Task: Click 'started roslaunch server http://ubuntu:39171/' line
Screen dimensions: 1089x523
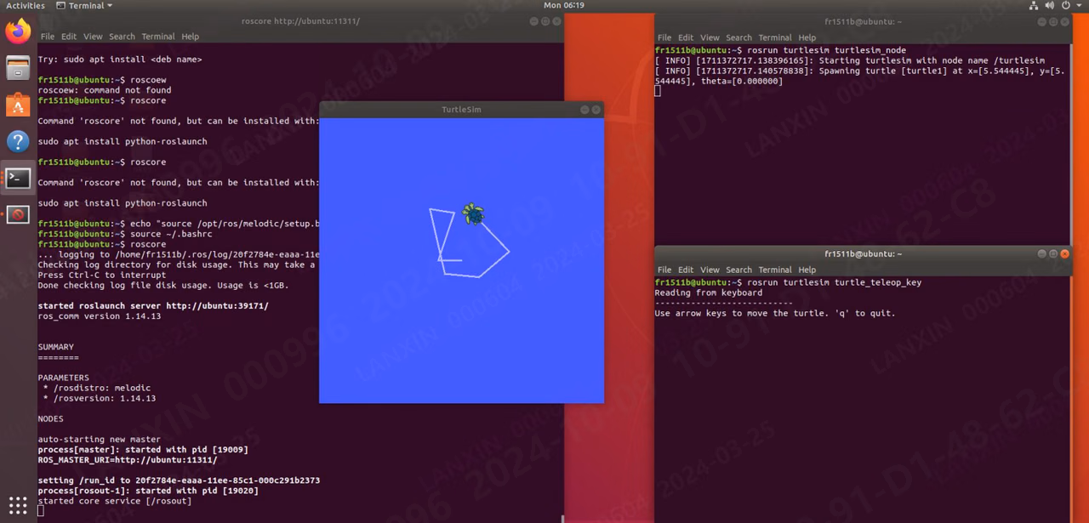Action: click(153, 306)
